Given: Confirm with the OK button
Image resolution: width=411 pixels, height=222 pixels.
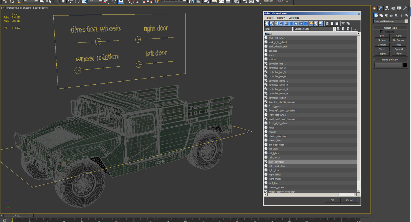Looking at the screenshot, I should 332,200.
